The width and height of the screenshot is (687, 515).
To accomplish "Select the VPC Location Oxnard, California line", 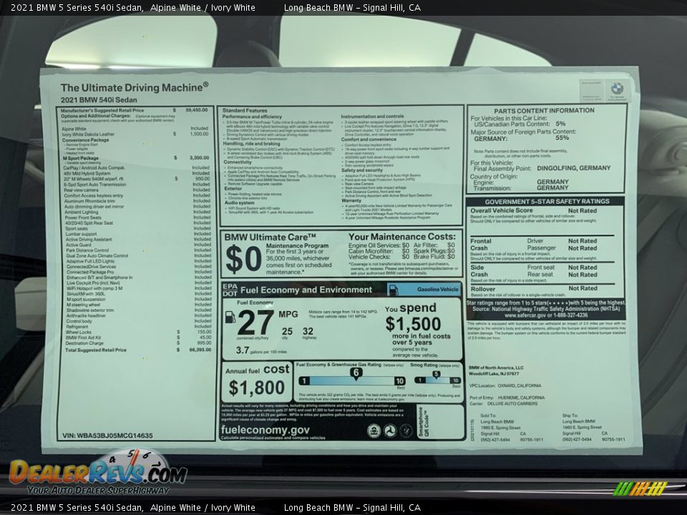I will pos(505,386).
